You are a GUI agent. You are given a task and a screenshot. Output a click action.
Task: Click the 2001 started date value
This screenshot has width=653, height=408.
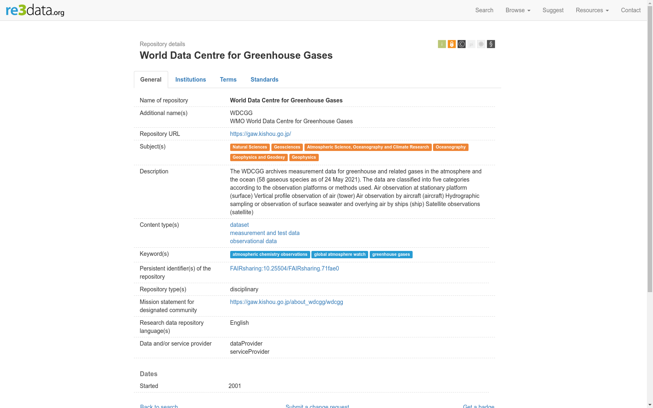click(x=235, y=386)
